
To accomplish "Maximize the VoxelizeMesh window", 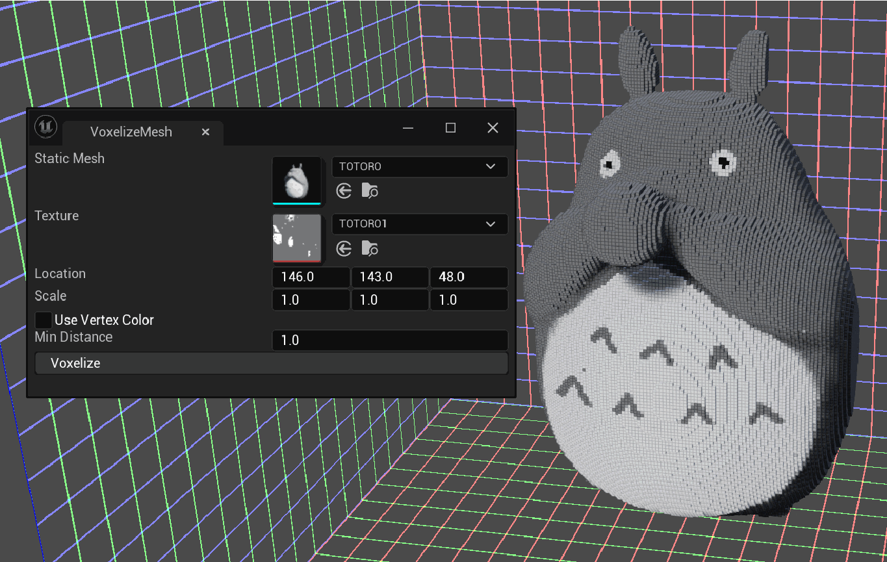I will click(450, 128).
